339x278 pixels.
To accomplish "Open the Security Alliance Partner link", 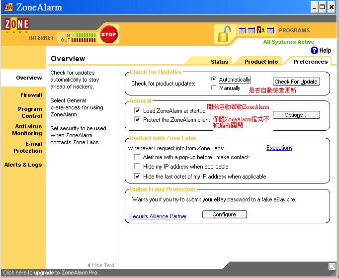I will point(158,216).
